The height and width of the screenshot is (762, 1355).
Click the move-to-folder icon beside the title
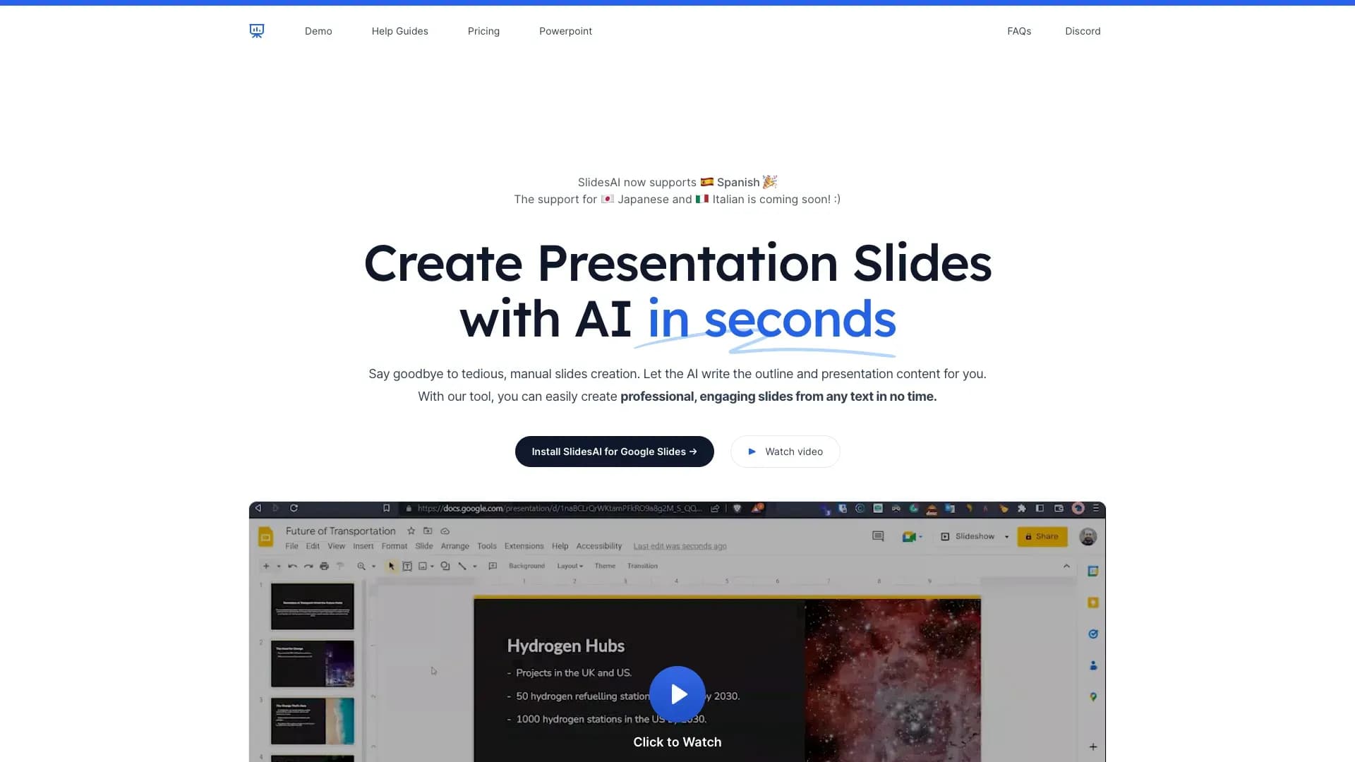(x=428, y=531)
